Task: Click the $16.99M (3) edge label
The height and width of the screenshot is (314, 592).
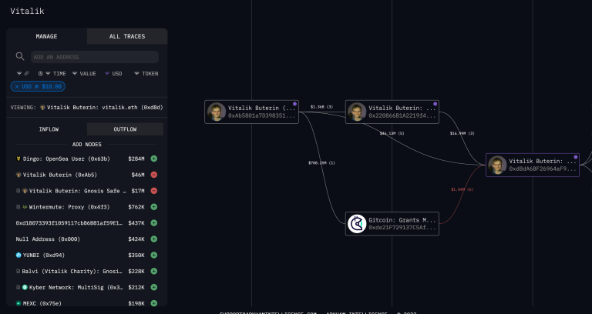Action: coord(462,133)
